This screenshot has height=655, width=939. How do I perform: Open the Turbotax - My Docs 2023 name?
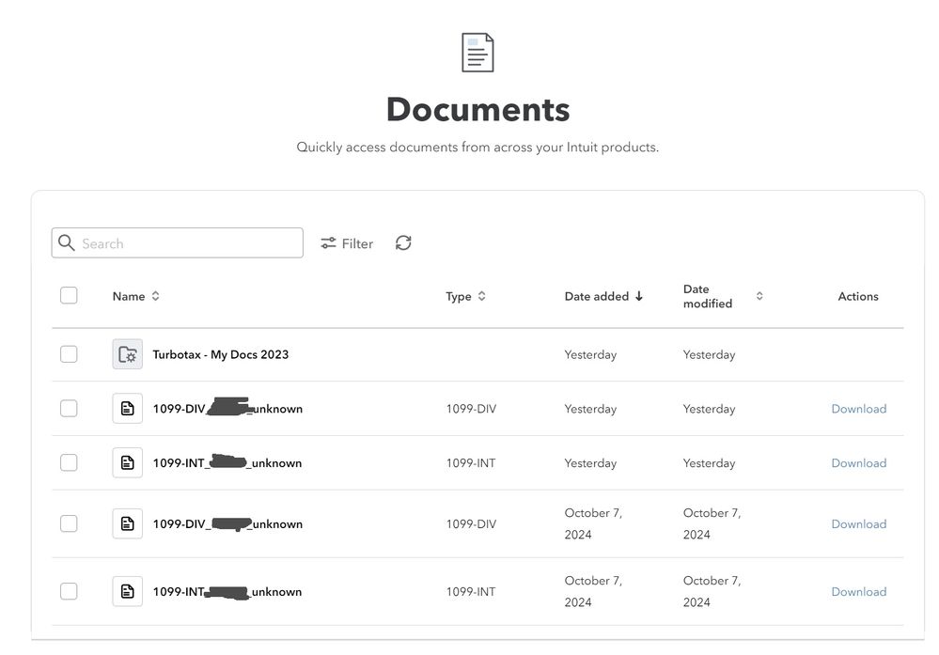pyautogui.click(x=220, y=354)
